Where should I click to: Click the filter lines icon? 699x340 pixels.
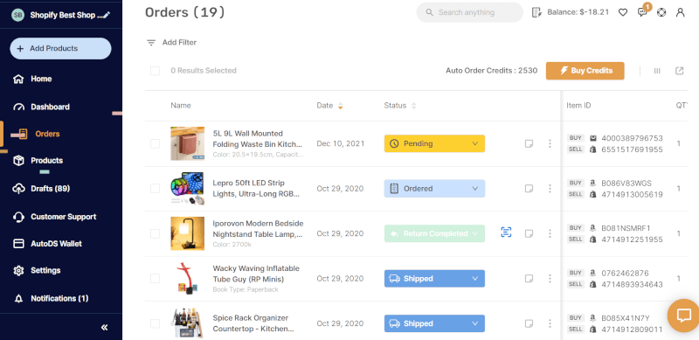tap(151, 43)
